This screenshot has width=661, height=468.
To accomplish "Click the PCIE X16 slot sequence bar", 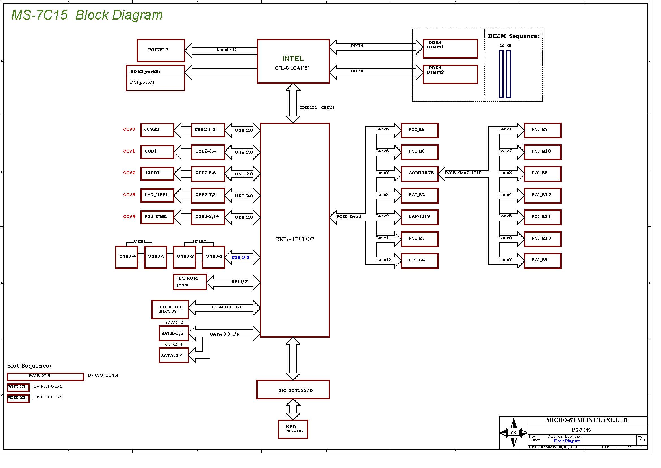I will click(x=45, y=376).
